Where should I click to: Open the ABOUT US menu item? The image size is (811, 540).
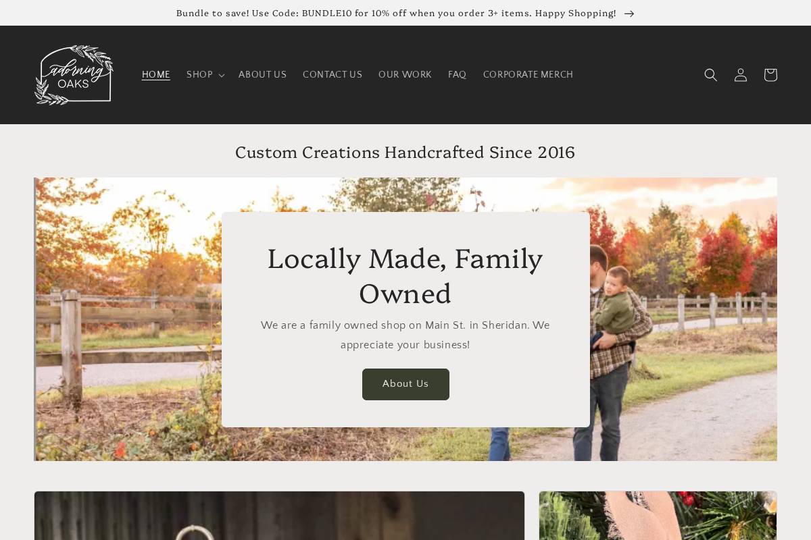pyautogui.click(x=262, y=75)
